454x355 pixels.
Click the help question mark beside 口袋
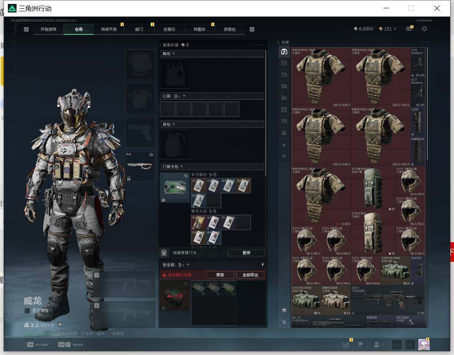[x=184, y=96]
